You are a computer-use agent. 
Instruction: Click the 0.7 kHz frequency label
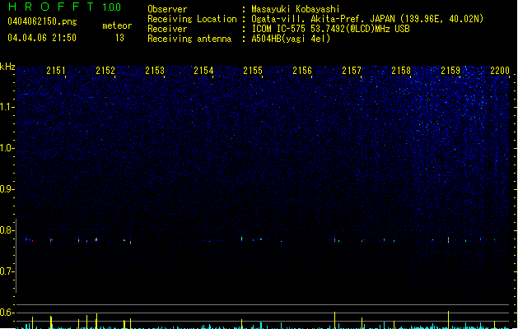(7, 271)
